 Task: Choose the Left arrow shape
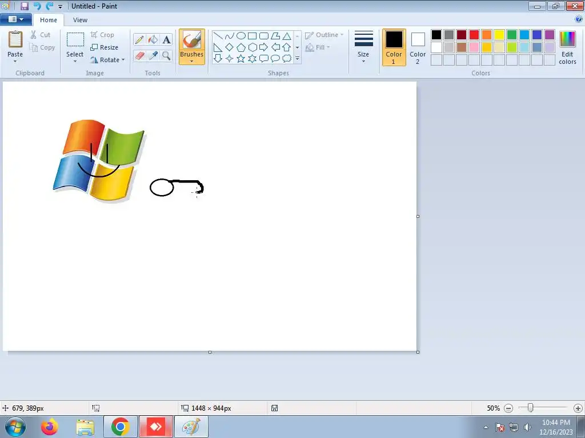click(275, 47)
